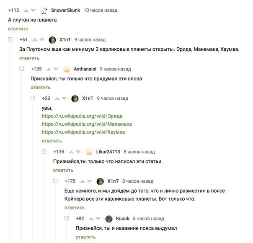
Task: Open Kuuuk's avatar profile picture
Action: pyautogui.click(x=109, y=219)
